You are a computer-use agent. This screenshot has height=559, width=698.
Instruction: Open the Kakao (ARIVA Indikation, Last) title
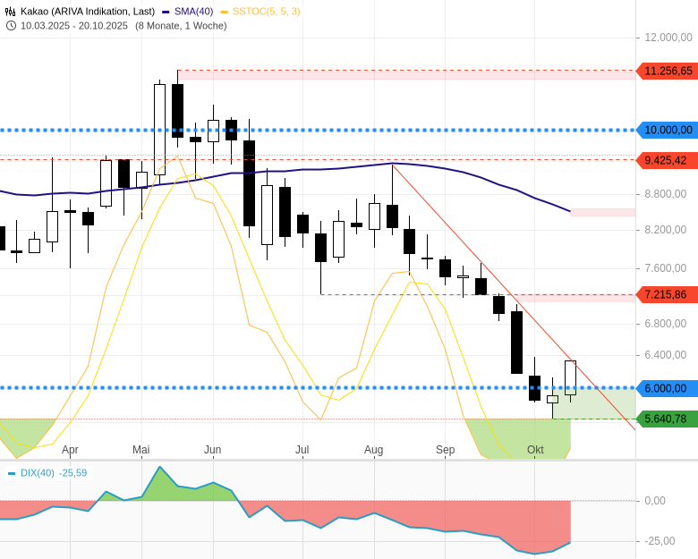coord(88,12)
